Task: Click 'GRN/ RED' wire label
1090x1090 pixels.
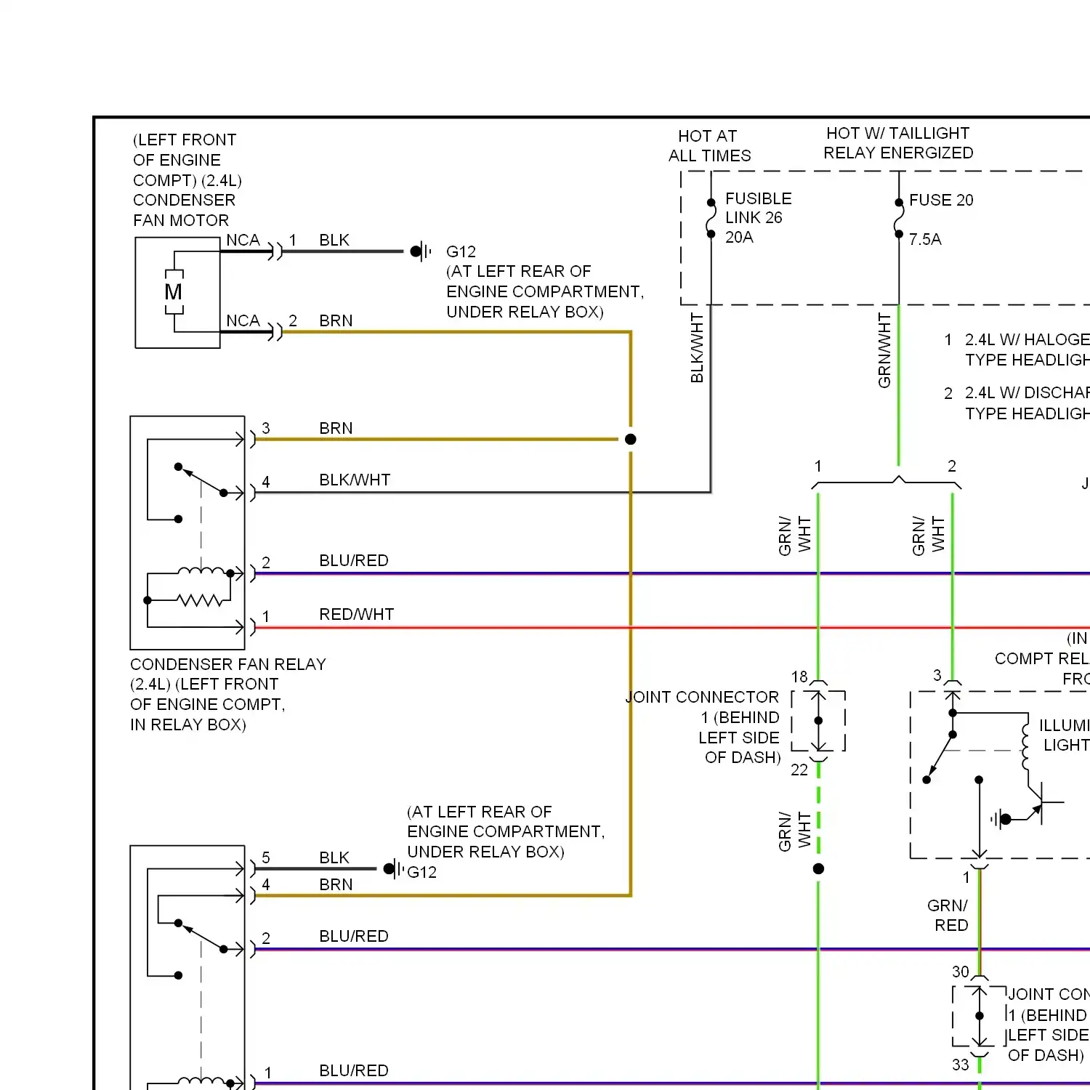Action: coord(948,915)
